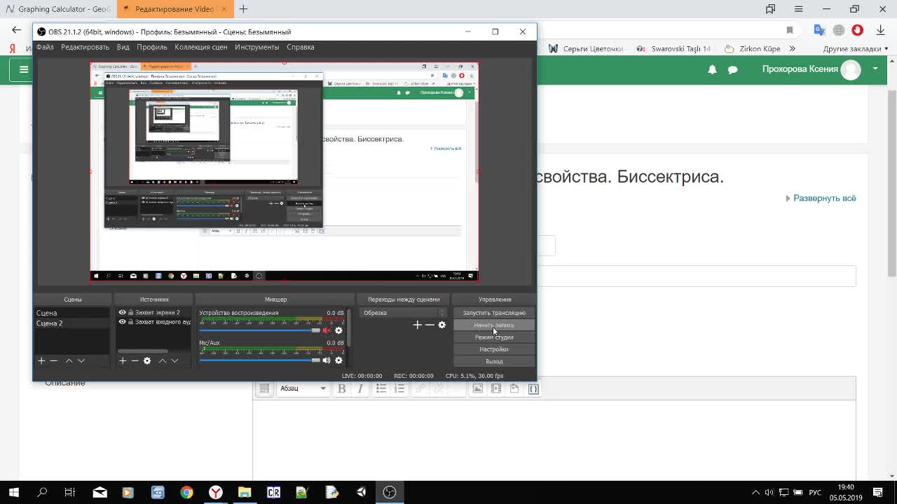Insert media in description editor

(x=496, y=388)
